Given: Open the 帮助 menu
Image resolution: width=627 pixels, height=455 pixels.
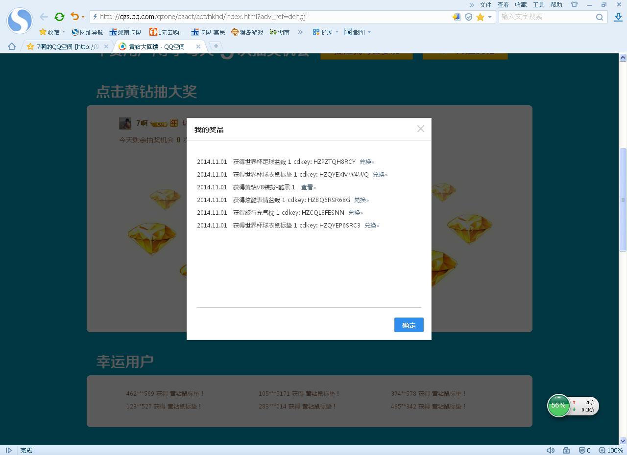Looking at the screenshot, I should click(x=556, y=4).
